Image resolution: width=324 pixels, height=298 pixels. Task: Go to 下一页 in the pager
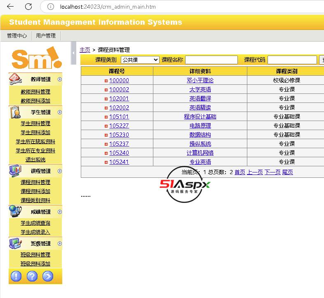coord(272,172)
